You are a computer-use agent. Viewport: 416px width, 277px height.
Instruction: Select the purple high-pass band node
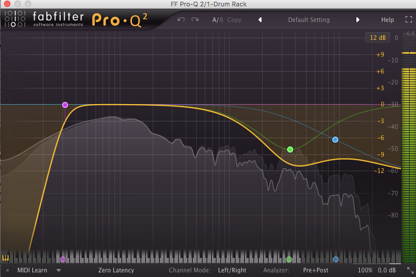pos(65,105)
